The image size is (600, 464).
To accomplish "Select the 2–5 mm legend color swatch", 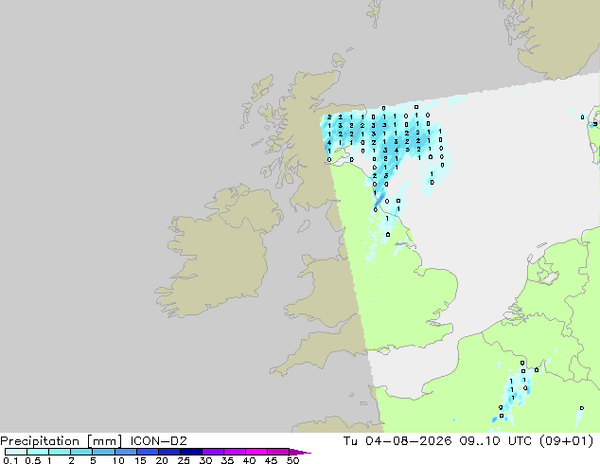I will (x=81, y=452).
